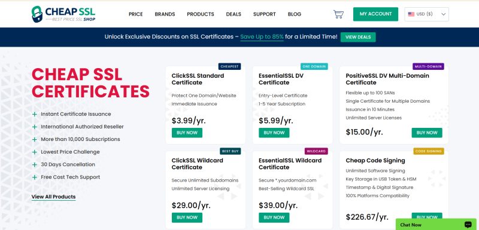The height and width of the screenshot is (230, 479).
Task: Open the shopping cart icon
Action: (x=338, y=14)
